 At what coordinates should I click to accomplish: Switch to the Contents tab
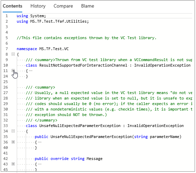point(13,6)
